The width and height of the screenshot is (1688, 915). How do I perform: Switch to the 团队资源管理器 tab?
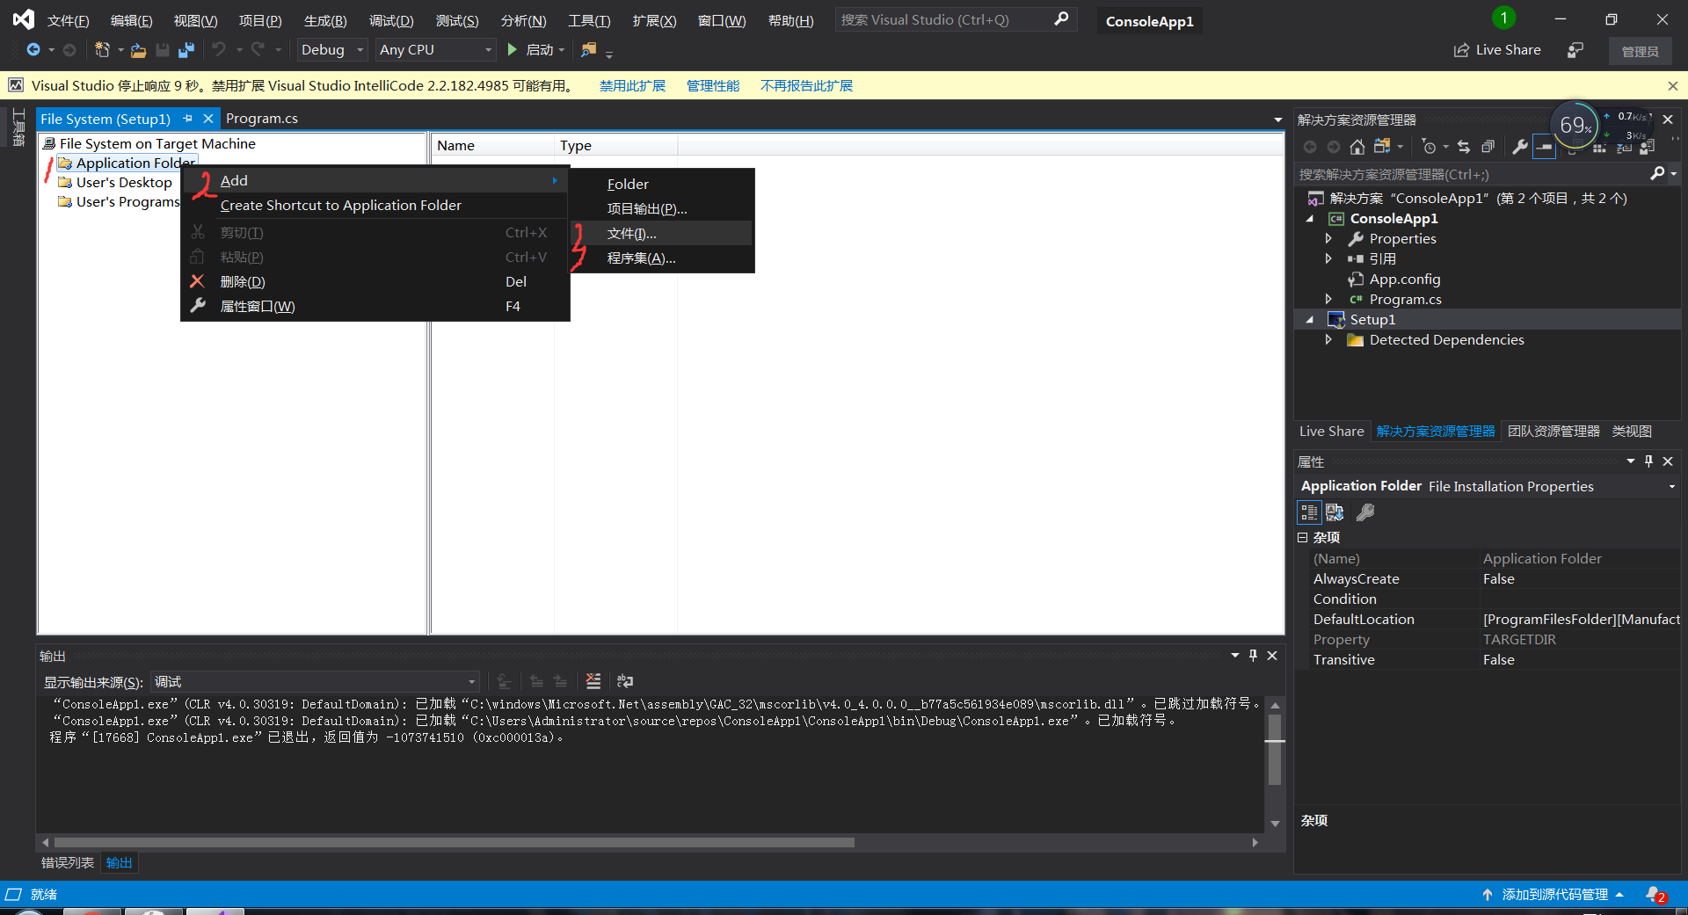[x=1553, y=431]
